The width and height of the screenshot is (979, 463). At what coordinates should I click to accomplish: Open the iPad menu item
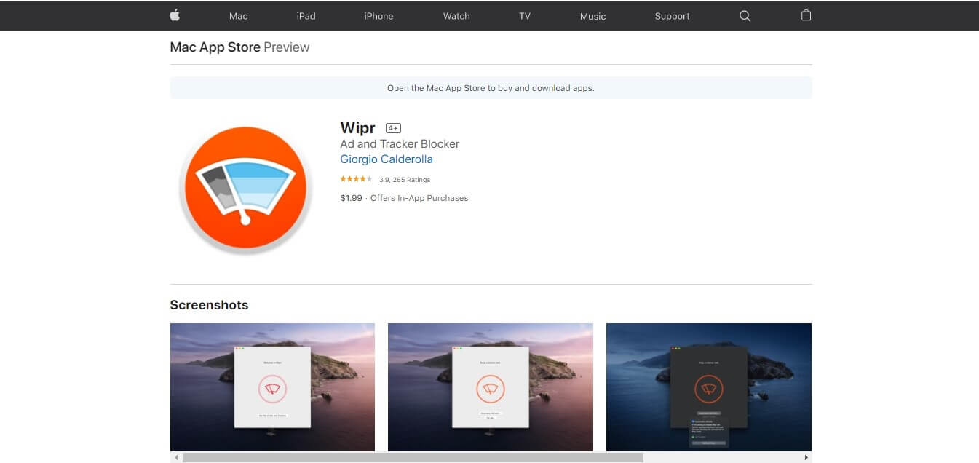click(306, 16)
